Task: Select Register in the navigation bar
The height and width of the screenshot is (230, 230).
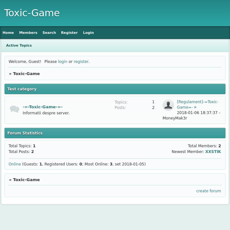Action: tap(69, 33)
